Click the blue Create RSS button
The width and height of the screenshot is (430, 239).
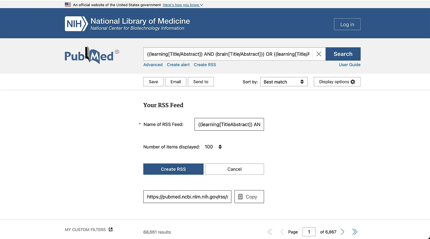pyautogui.click(x=173, y=169)
